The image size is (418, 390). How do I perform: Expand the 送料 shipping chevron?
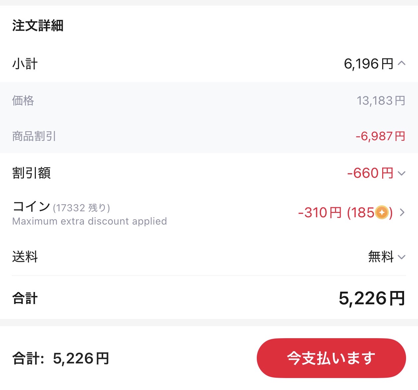pos(401,257)
